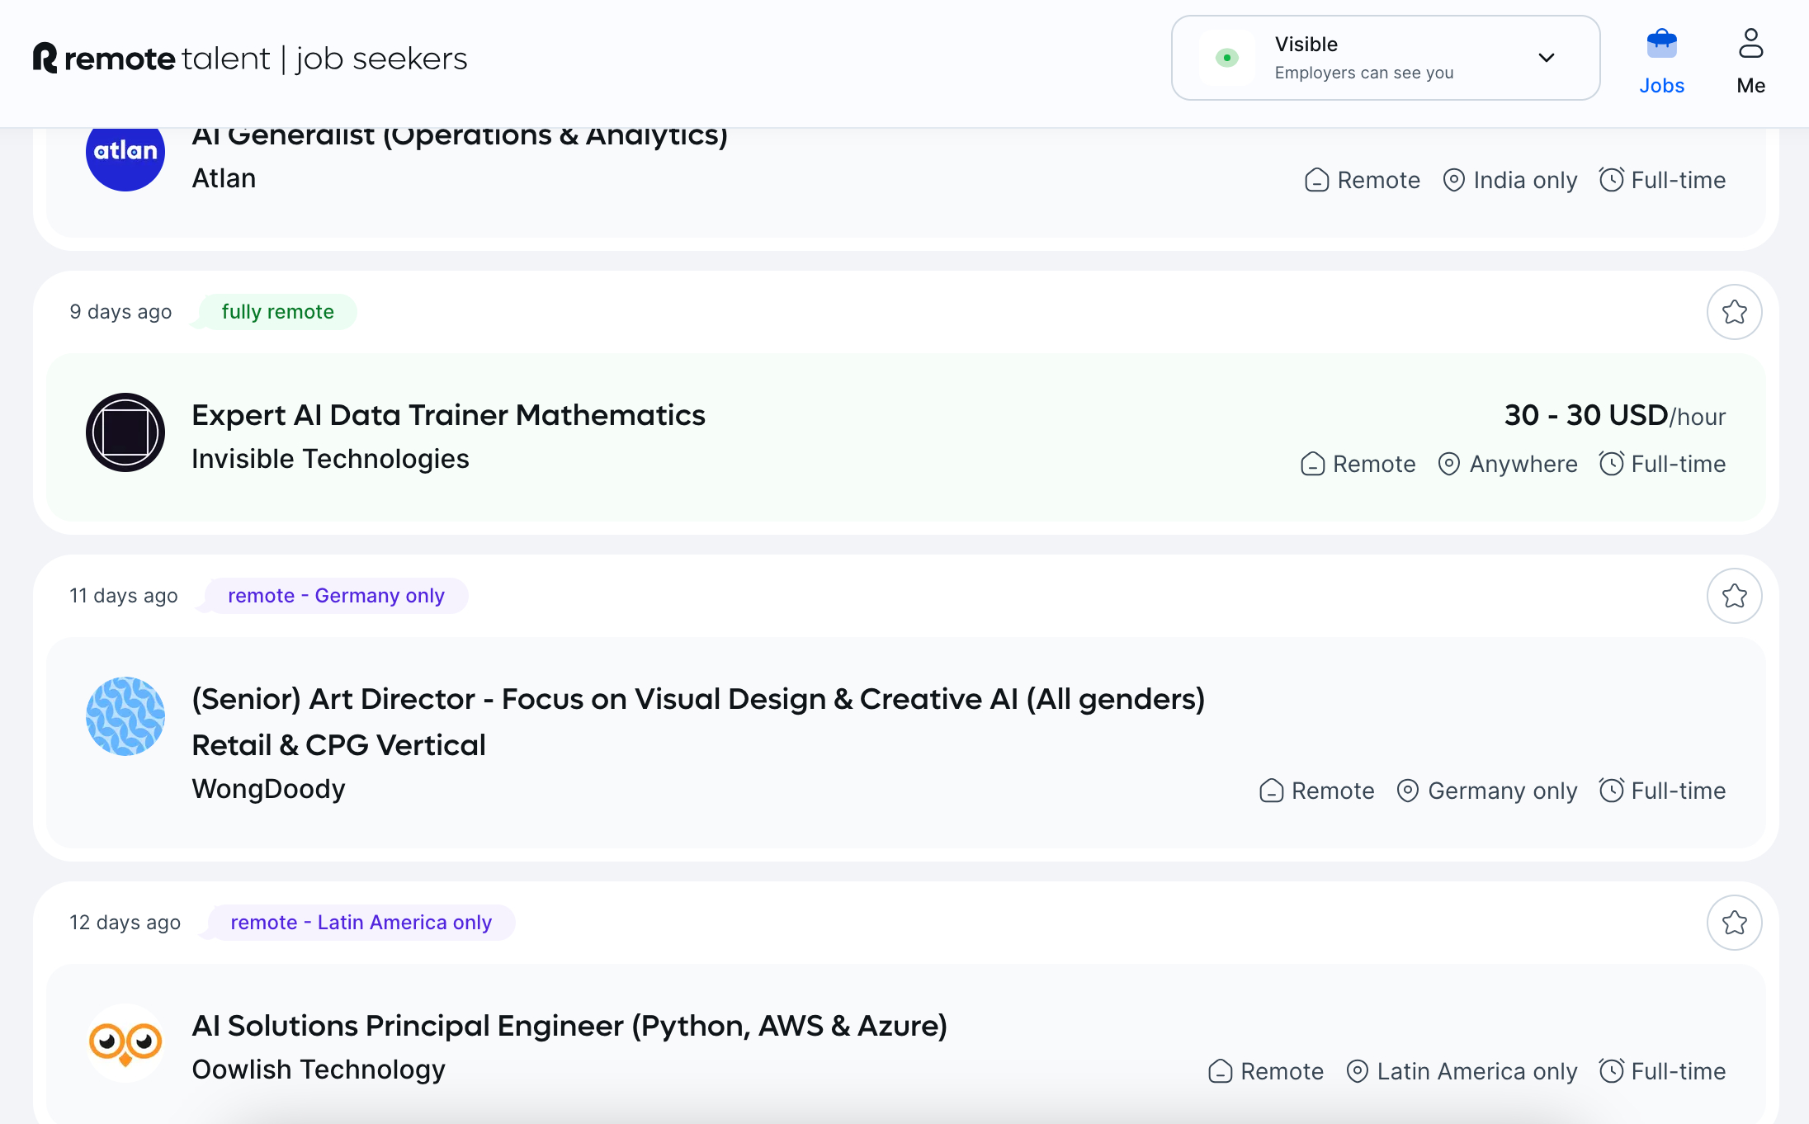The image size is (1809, 1124).
Task: Click the Germany only location icon
Action: (x=1408, y=791)
